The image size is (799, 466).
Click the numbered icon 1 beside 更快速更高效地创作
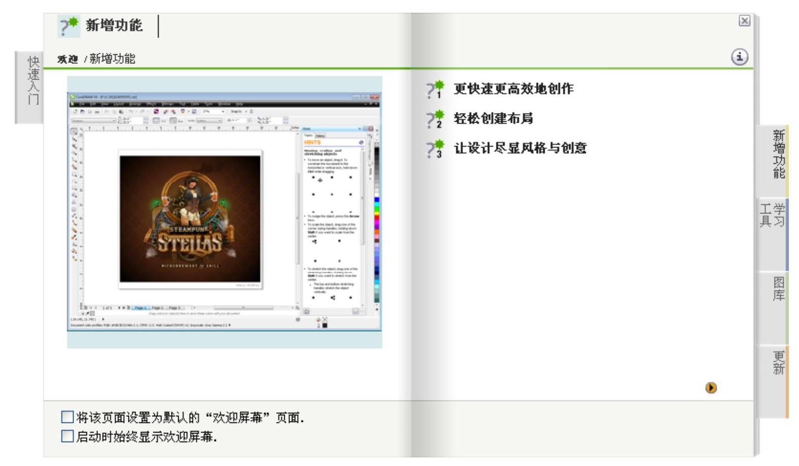pyautogui.click(x=435, y=89)
